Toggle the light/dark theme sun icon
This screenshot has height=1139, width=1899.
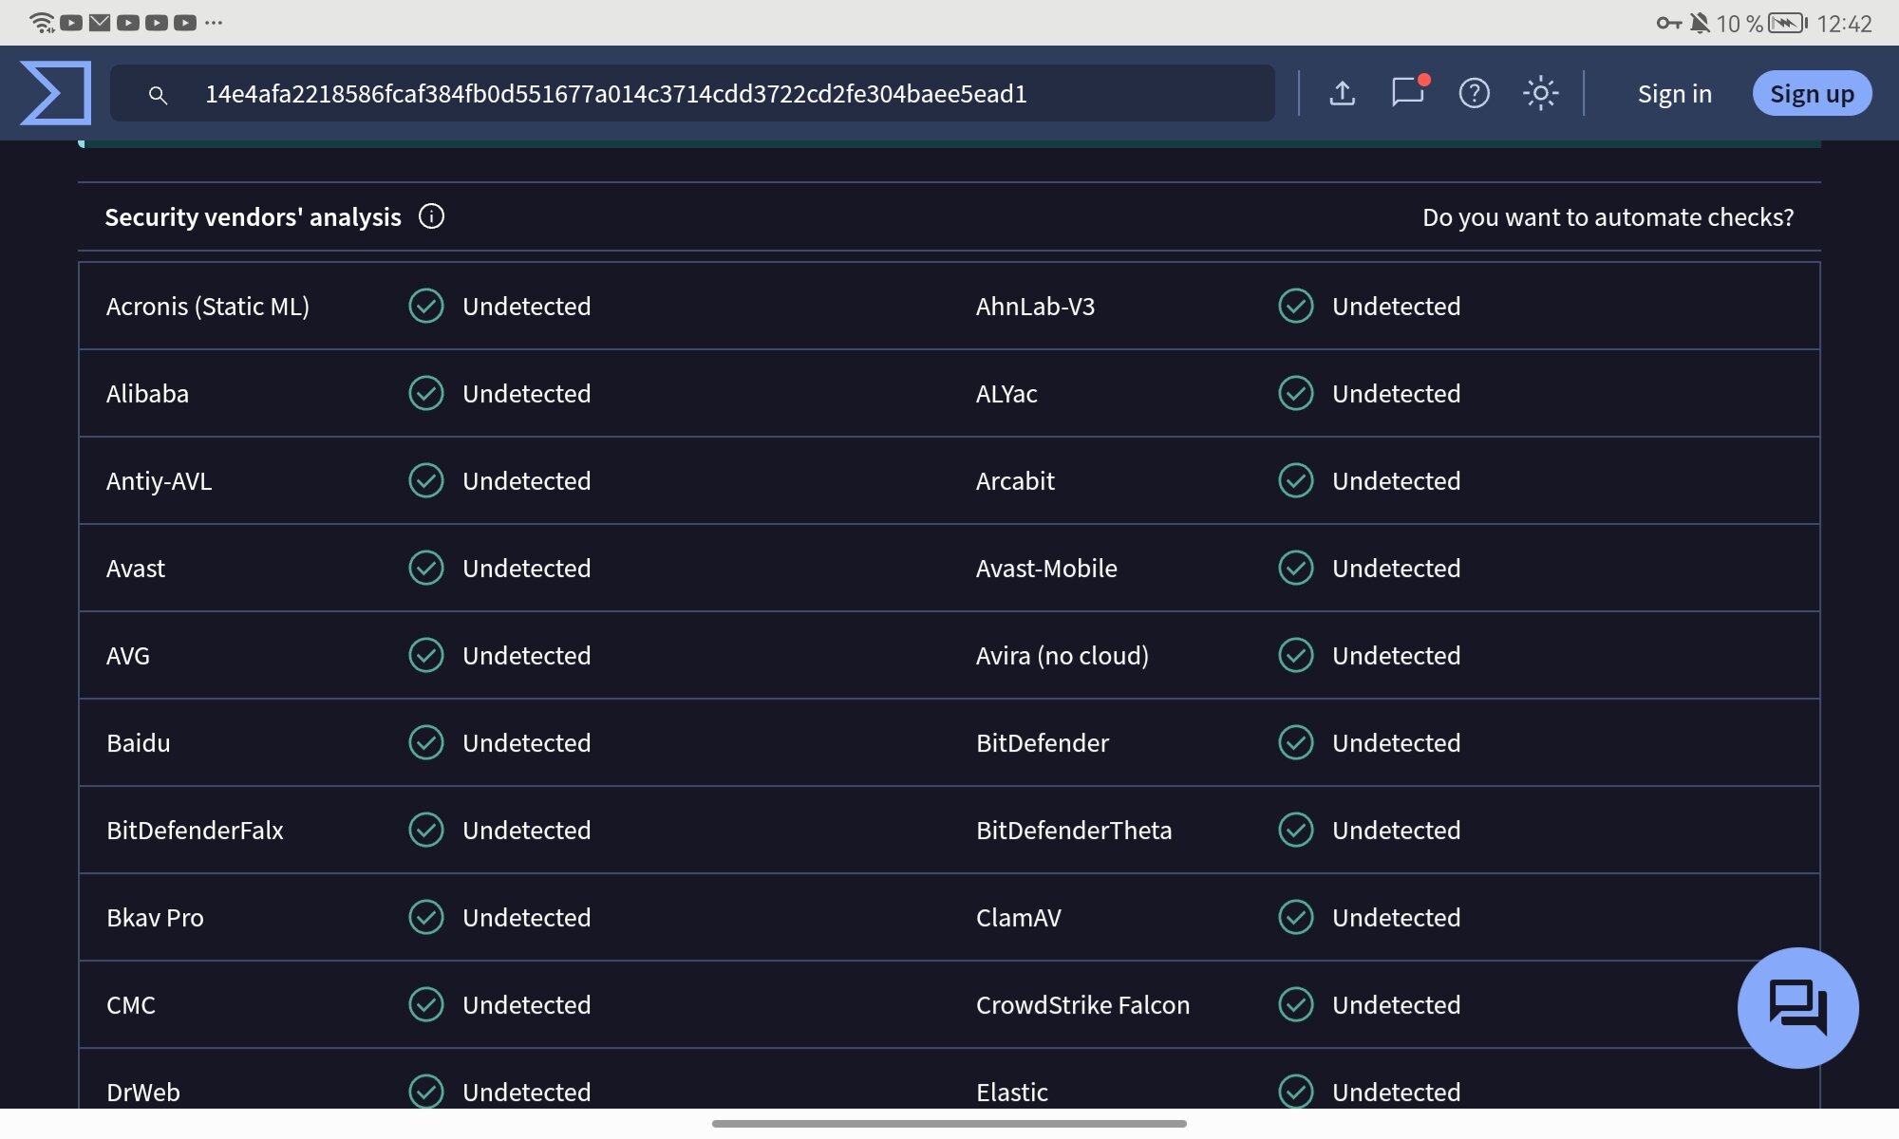pos(1540,93)
